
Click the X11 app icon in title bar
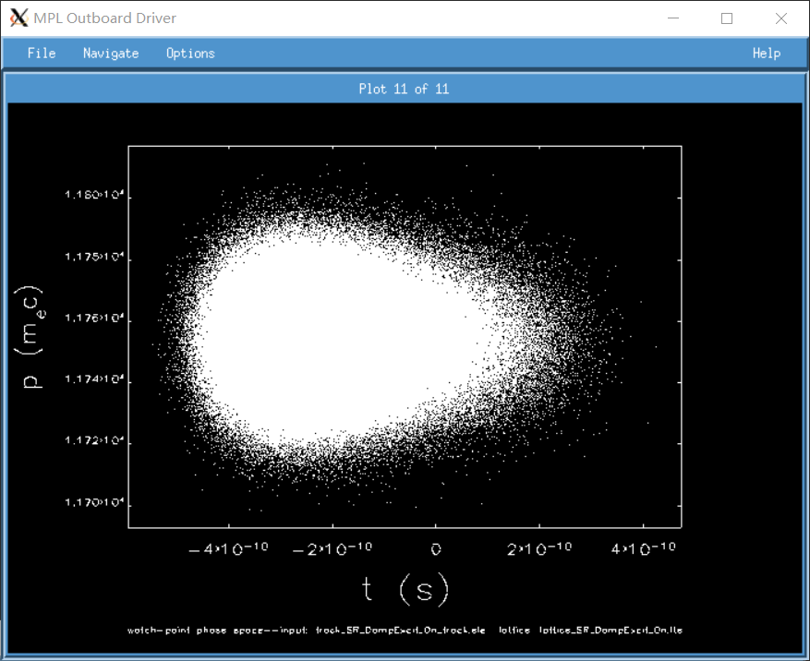[x=18, y=18]
